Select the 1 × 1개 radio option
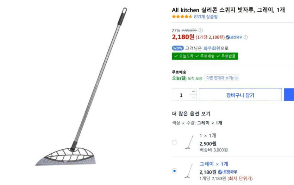 (175, 142)
